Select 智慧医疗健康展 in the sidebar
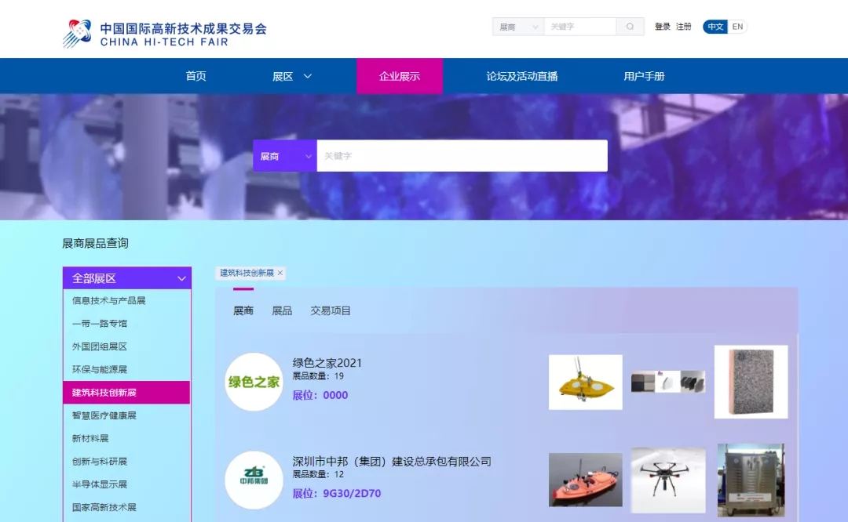This screenshot has width=848, height=522. point(104,415)
